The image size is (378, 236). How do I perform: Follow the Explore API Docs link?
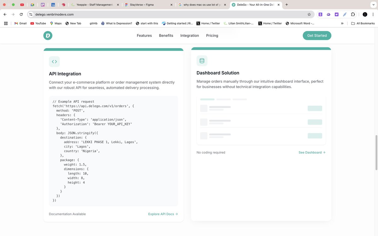(x=163, y=214)
